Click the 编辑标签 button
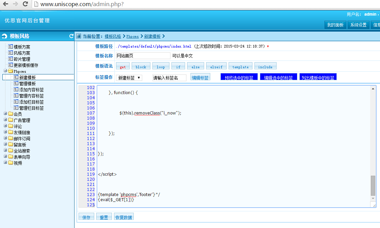 click(200, 77)
